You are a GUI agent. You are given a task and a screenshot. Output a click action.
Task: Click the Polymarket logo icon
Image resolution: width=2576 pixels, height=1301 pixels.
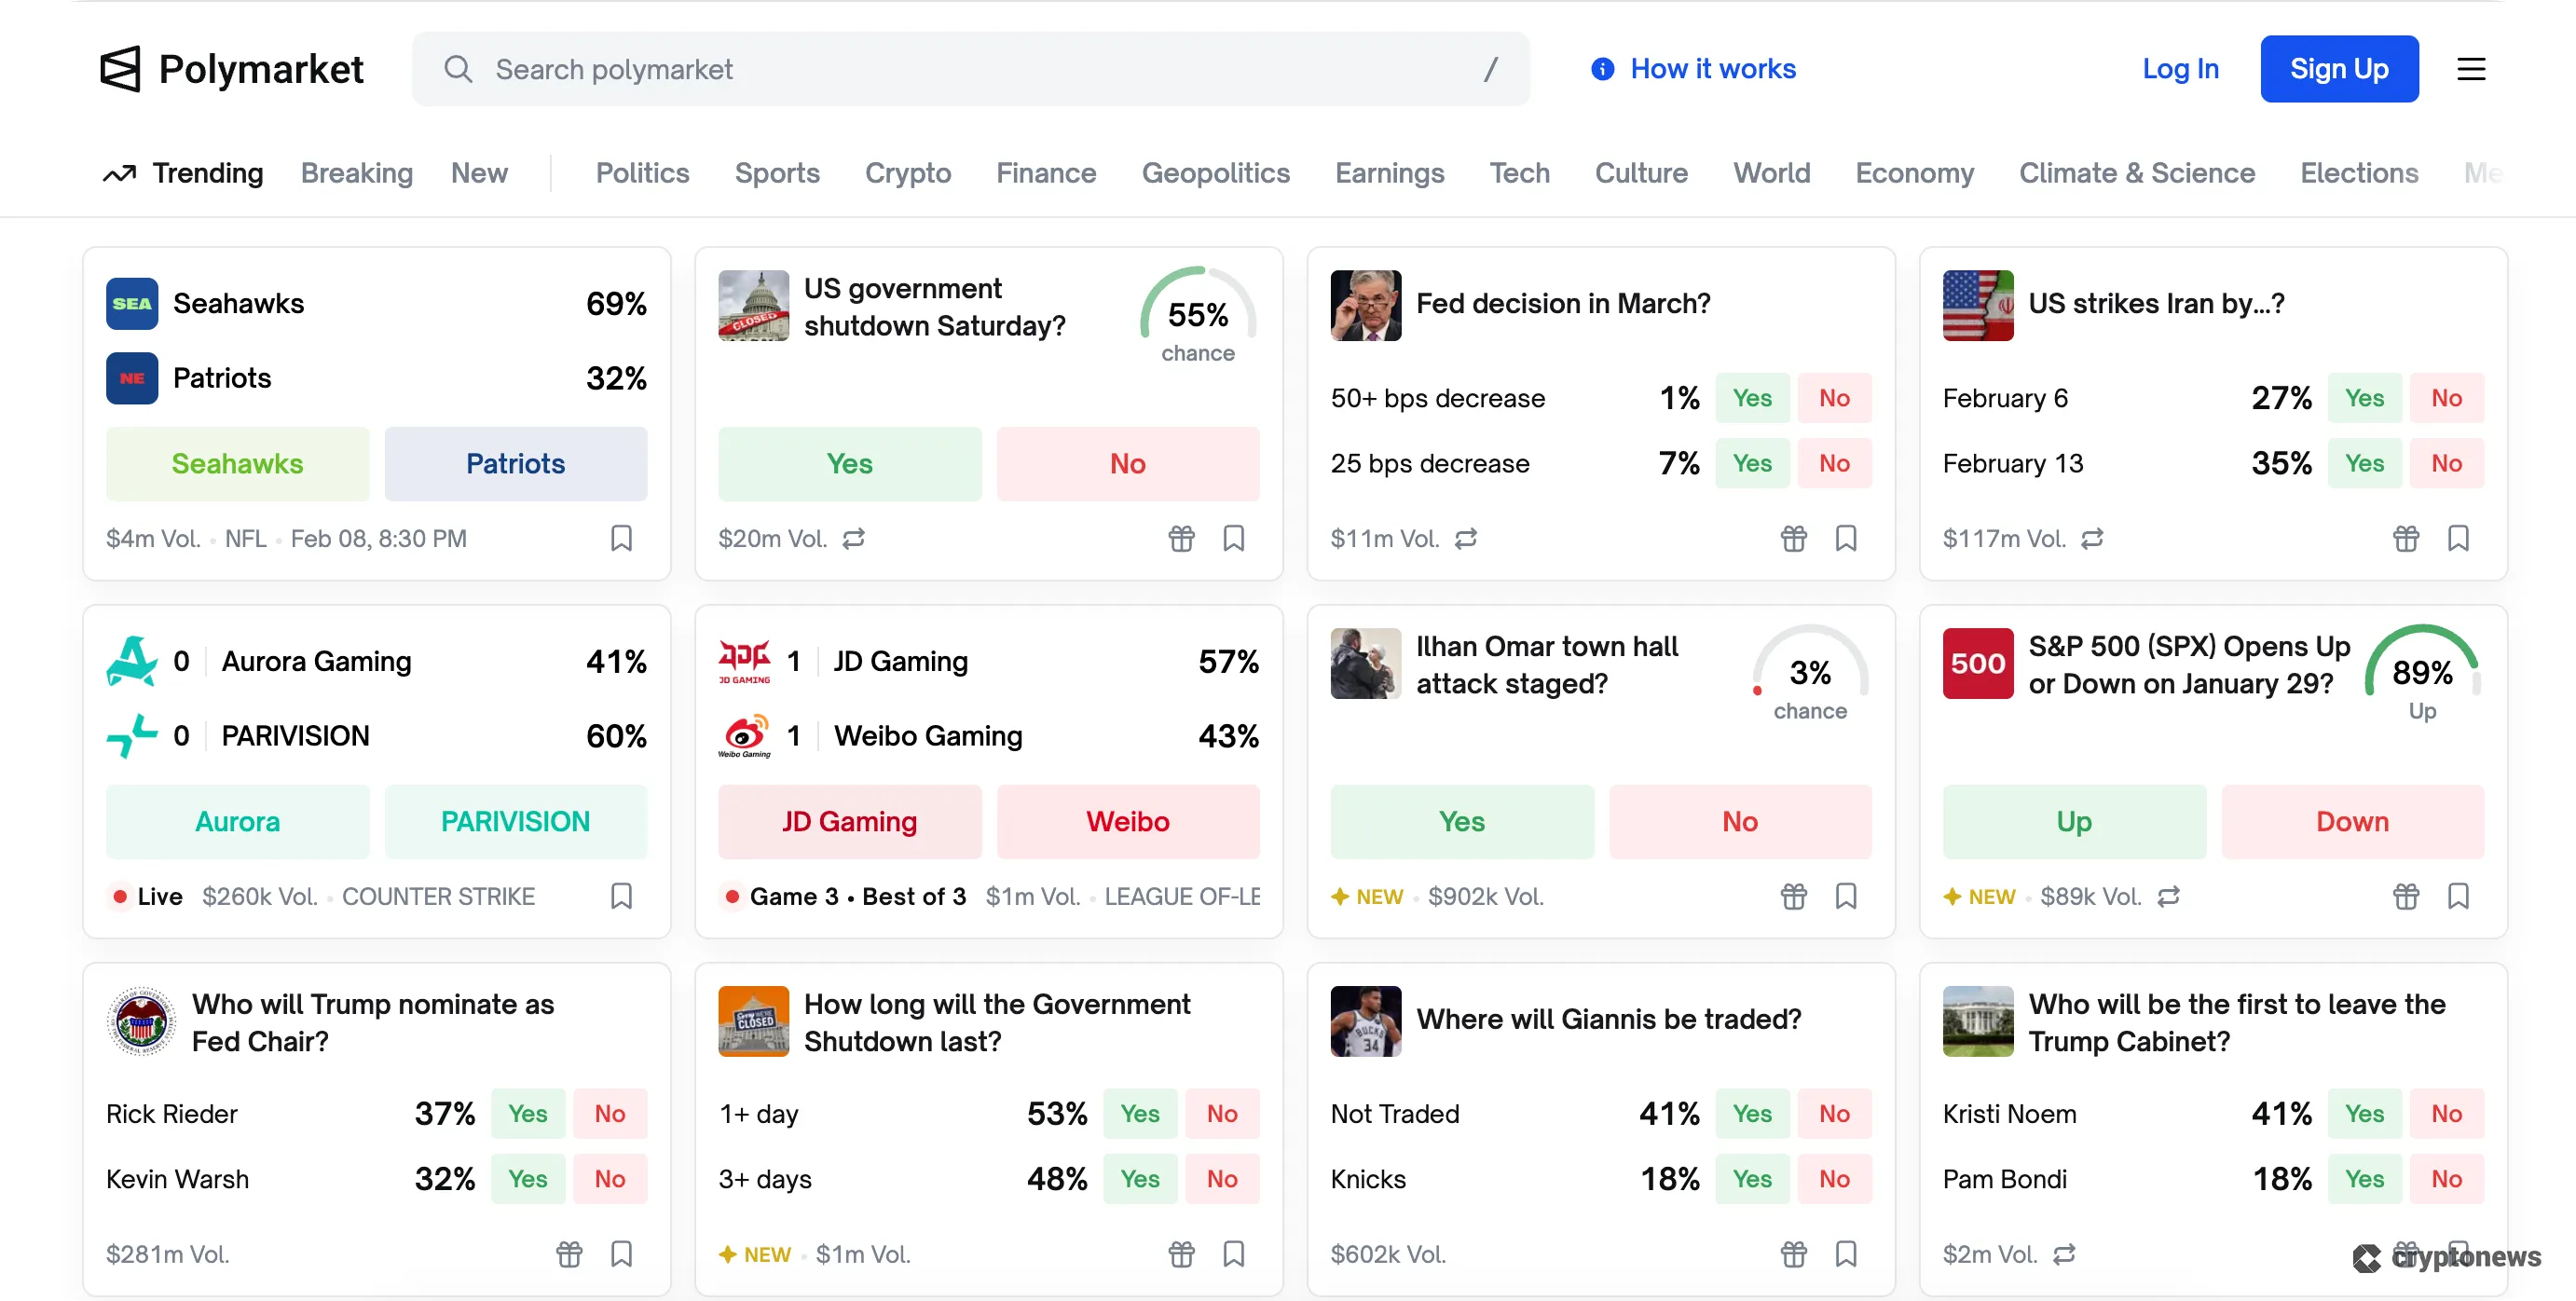point(121,69)
